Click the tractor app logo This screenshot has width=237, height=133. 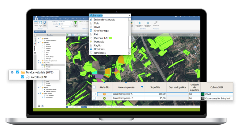click(36, 18)
